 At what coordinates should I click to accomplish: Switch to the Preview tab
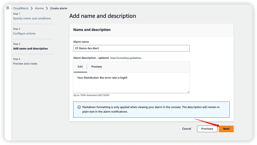pos(97,67)
